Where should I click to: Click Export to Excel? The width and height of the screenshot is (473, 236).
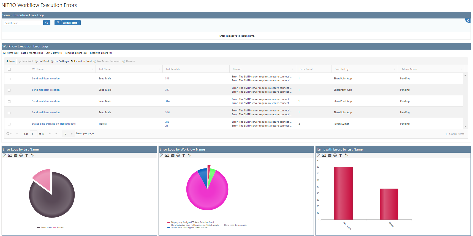point(81,61)
